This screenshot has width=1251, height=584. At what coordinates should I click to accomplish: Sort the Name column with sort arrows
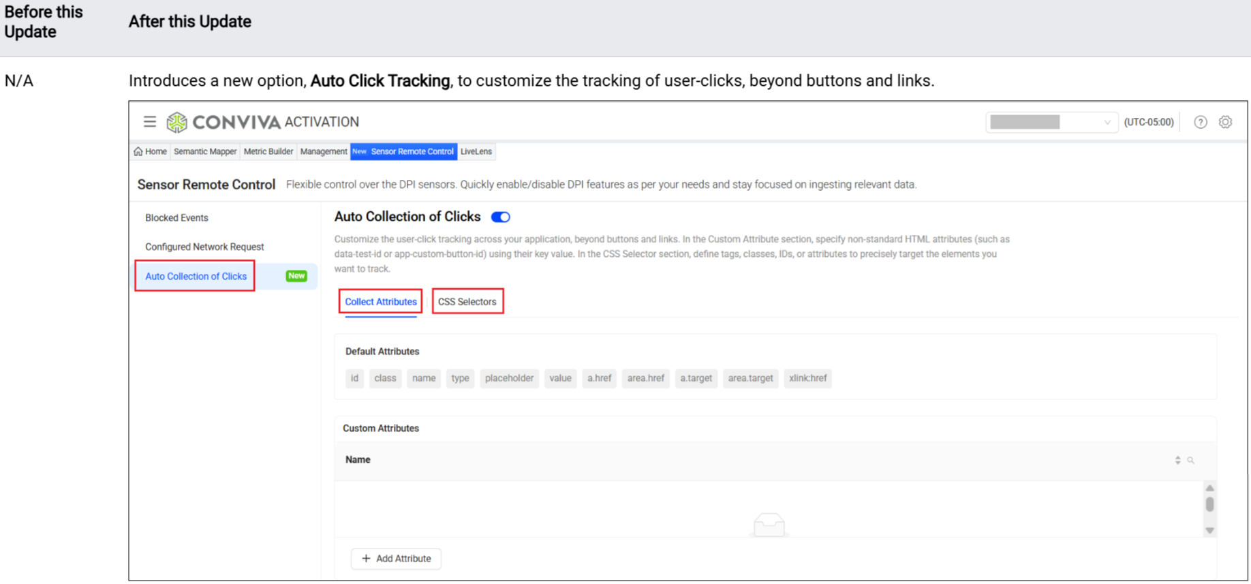(x=1177, y=461)
